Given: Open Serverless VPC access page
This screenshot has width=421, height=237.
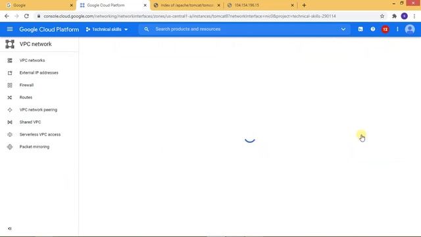Looking at the screenshot, I should click(39, 134).
